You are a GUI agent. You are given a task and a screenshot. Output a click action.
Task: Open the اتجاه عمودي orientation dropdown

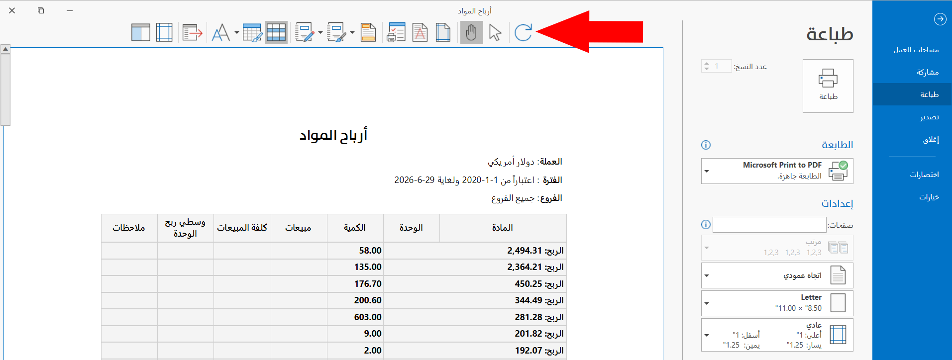(x=777, y=275)
